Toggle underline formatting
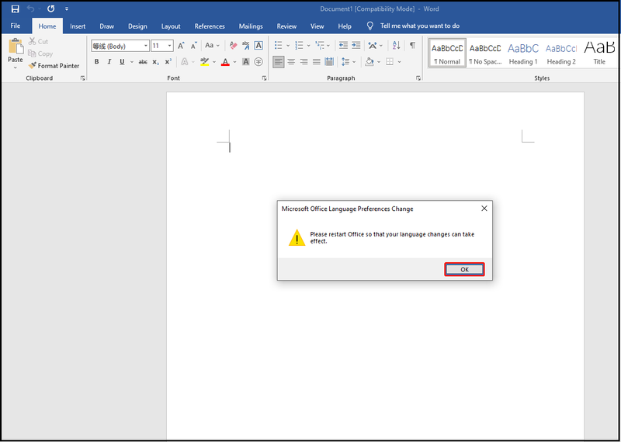This screenshot has height=442, width=621. click(122, 62)
